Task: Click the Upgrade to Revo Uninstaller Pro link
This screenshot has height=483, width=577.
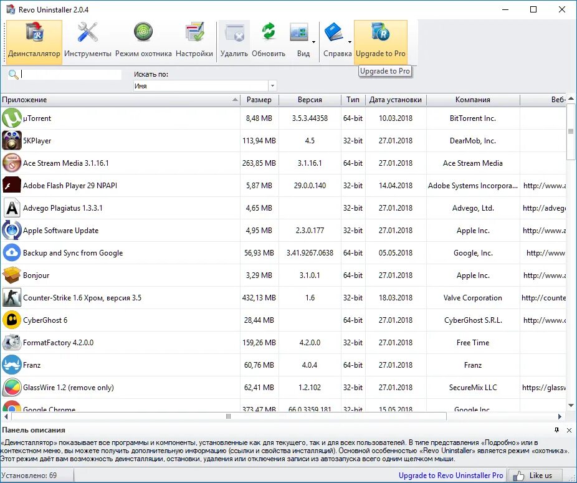Action: 451,476
